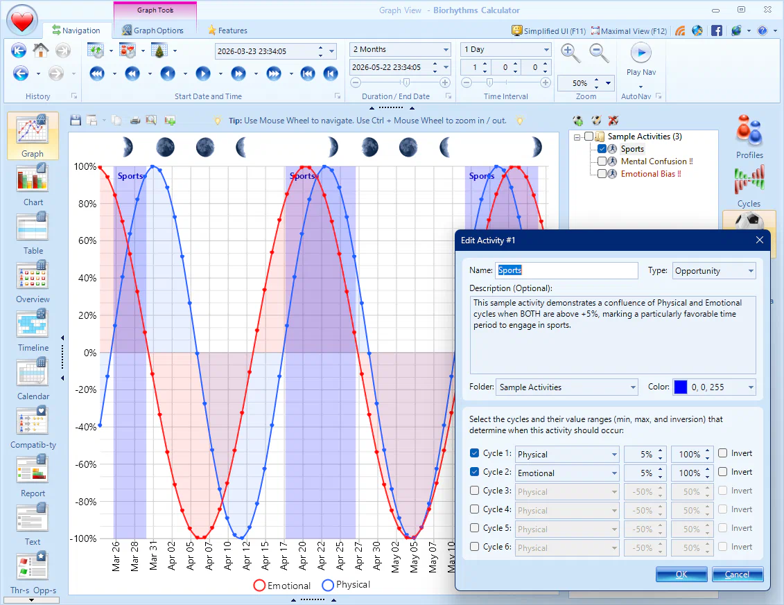The height and width of the screenshot is (605, 784).
Task: Uncheck the Cycle 1 checkbox
Action: coord(475,453)
